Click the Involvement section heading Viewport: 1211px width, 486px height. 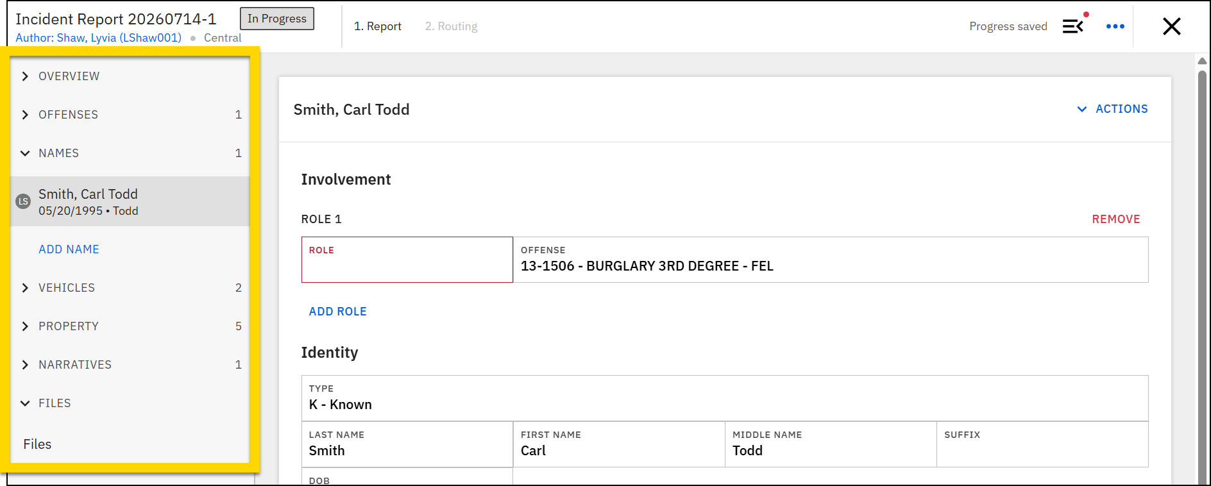(346, 180)
